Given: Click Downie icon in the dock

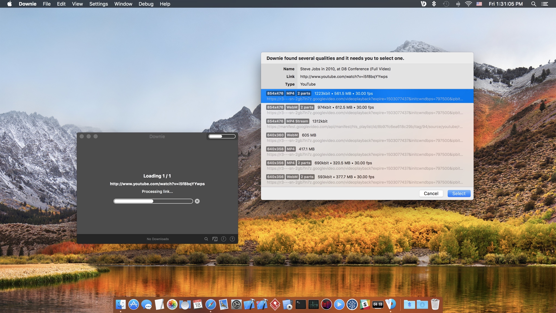Looking at the screenshot, I should [x=391, y=305].
